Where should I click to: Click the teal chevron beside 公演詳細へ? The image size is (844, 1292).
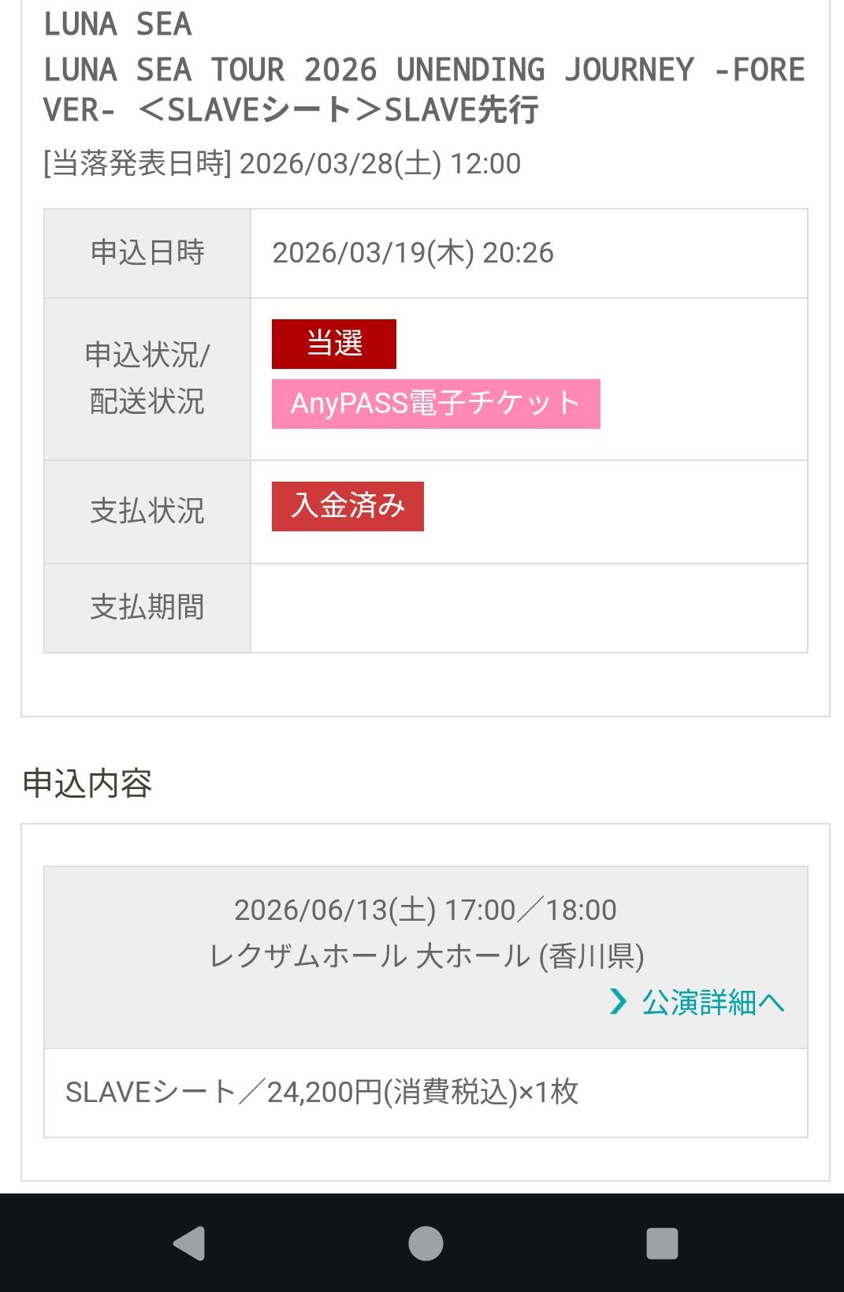(619, 1001)
